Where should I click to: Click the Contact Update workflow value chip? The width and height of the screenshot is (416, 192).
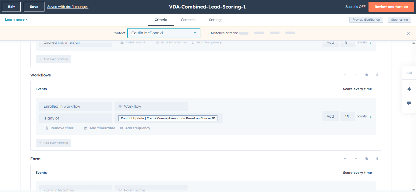coord(168,118)
